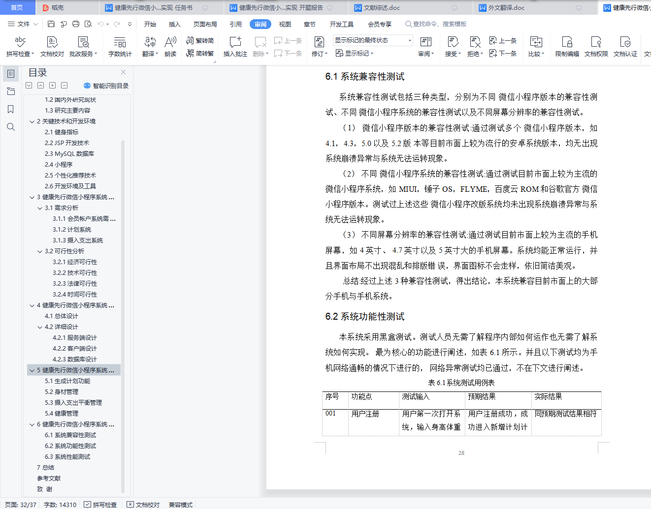Jump to 6.3 系统性能测试 in the outline
The height and width of the screenshot is (509, 651).
click(67, 457)
